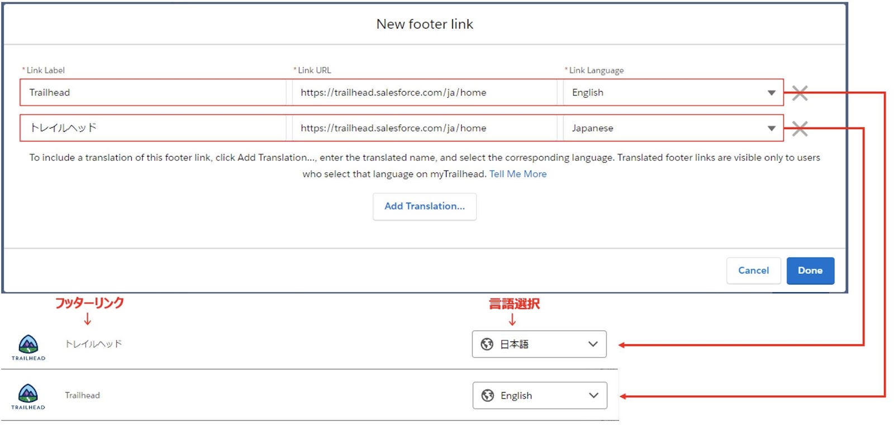The width and height of the screenshot is (894, 427).
Task: Edit the Link URL in the Japanese row
Action: (425, 128)
